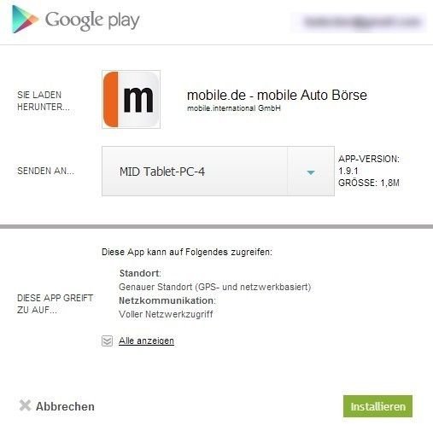Cancel installation via Abbrechen text
The height and width of the screenshot is (425, 433).
tap(65, 406)
